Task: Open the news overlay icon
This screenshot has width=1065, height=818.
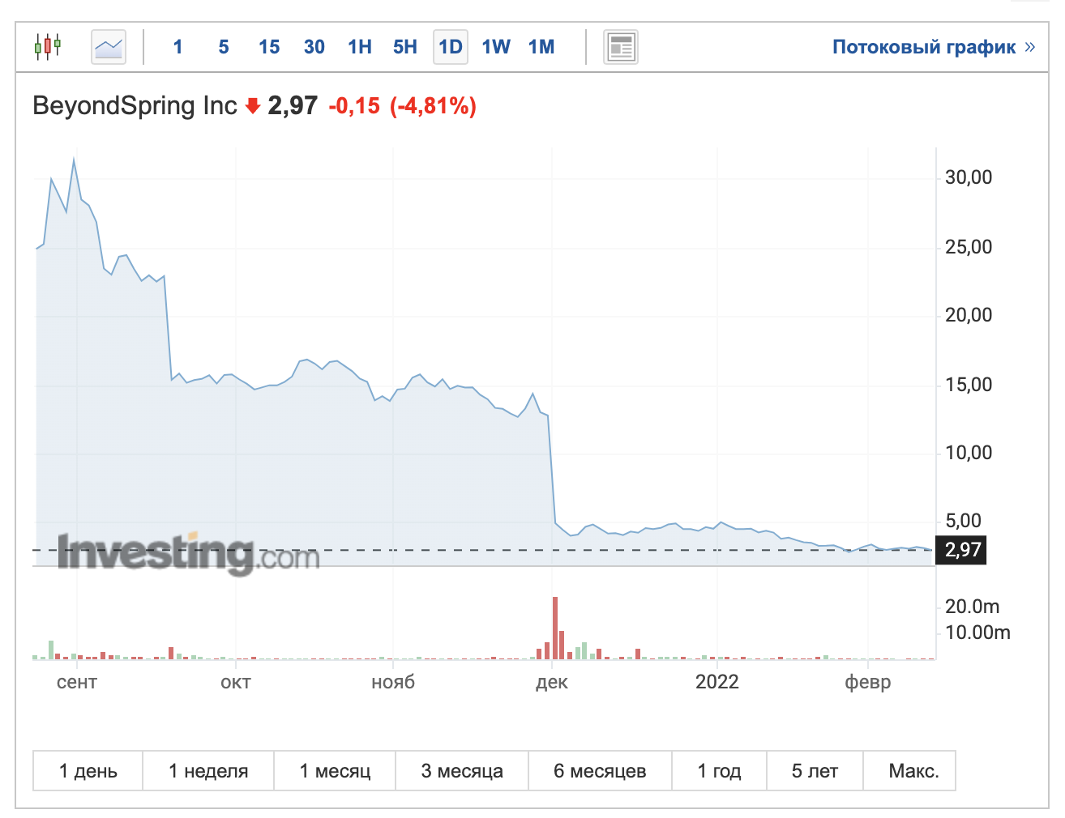Action: coord(621,47)
